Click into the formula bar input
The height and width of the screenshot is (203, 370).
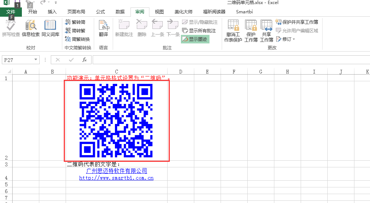pyautogui.click(x=231, y=60)
